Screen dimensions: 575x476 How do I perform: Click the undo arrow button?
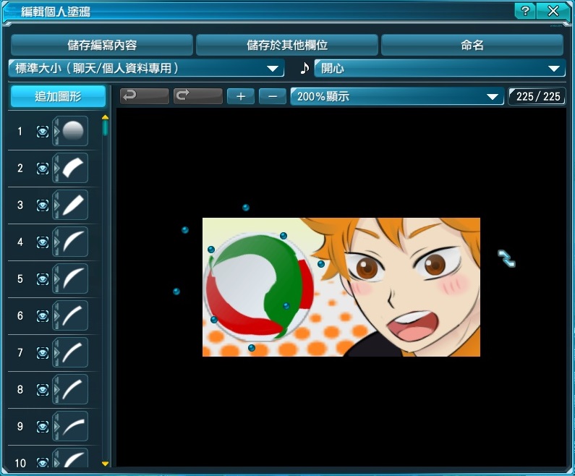tap(145, 96)
